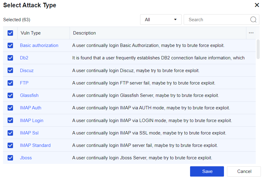Click the Vuln Type column header

click(x=31, y=33)
